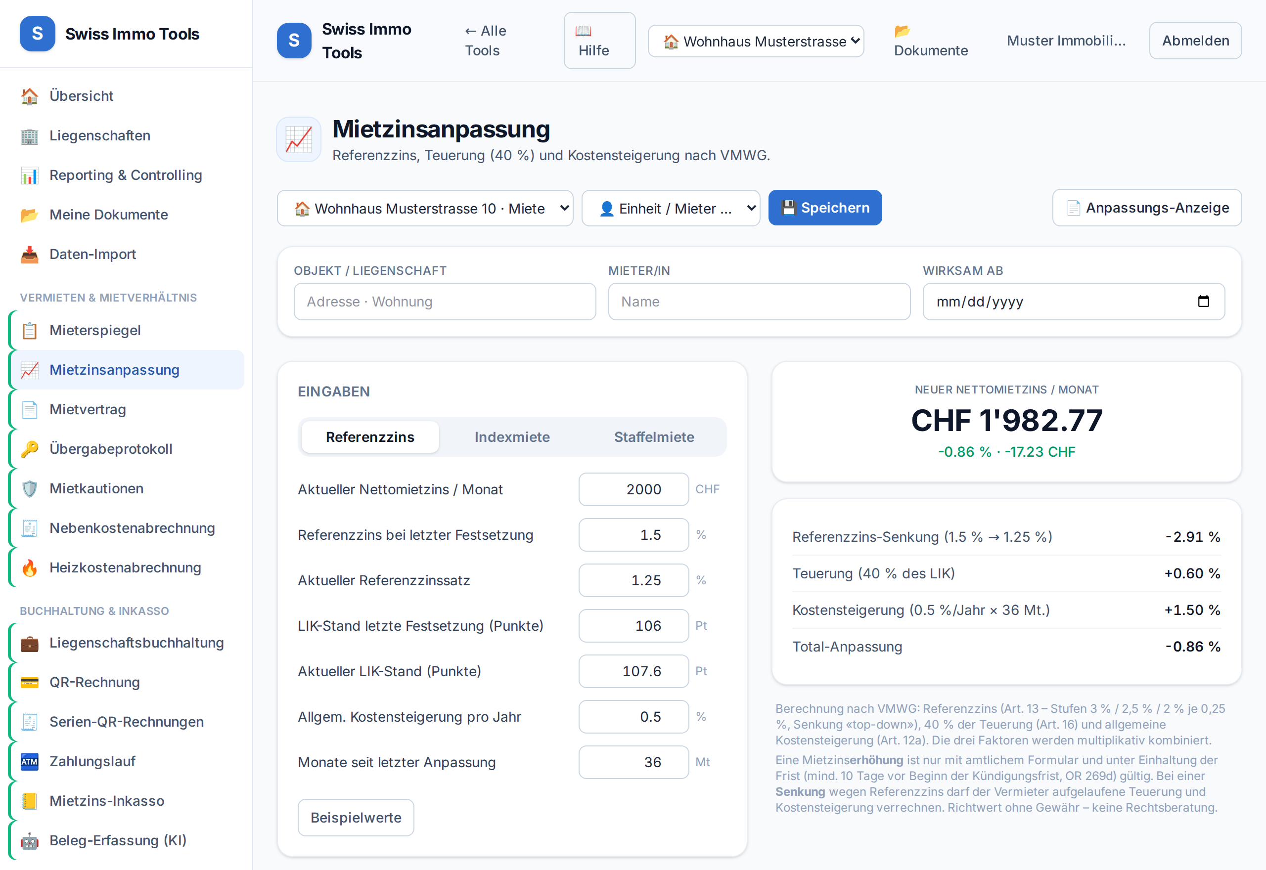Click the Beispielwerte button
Screen dimensions: 1266x870
click(x=356, y=818)
